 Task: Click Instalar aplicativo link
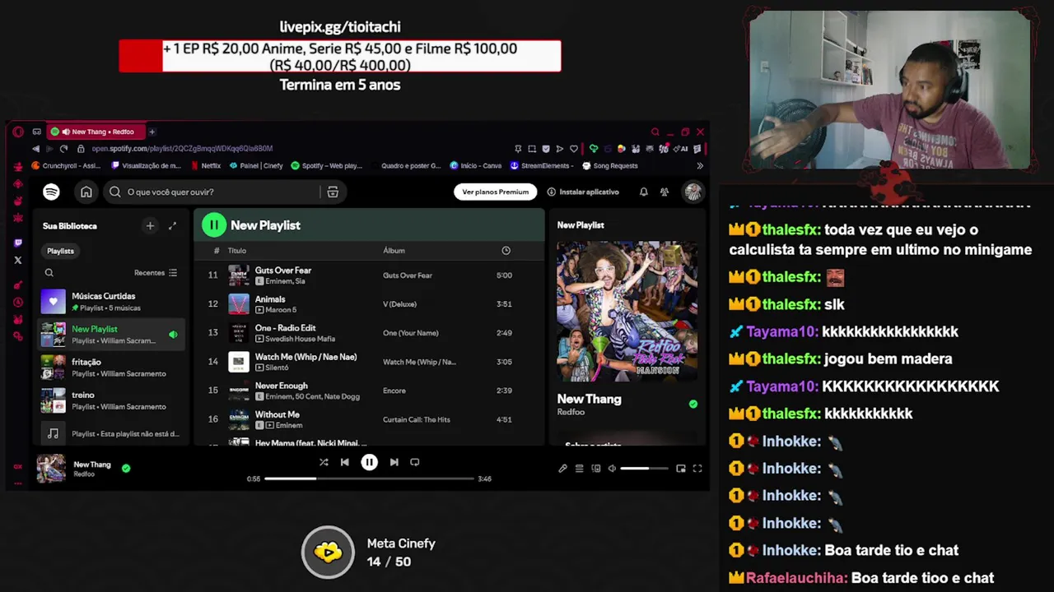(x=583, y=192)
